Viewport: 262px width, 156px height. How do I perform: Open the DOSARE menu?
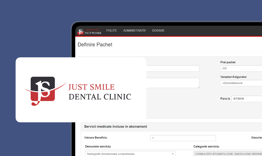coord(158,30)
